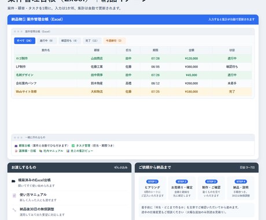Screen dimensions: 266x220
Task: Click the STEP 2 badge
Action: [x=182, y=182]
